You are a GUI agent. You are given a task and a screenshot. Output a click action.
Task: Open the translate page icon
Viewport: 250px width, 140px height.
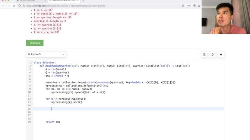pyautogui.click(x=195, y=6)
